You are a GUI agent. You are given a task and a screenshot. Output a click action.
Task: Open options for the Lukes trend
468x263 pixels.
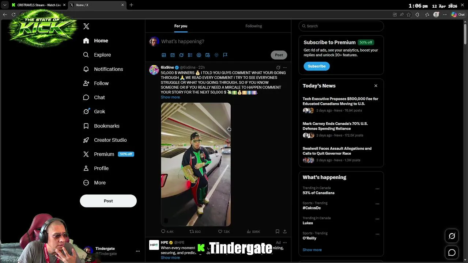(x=377, y=219)
